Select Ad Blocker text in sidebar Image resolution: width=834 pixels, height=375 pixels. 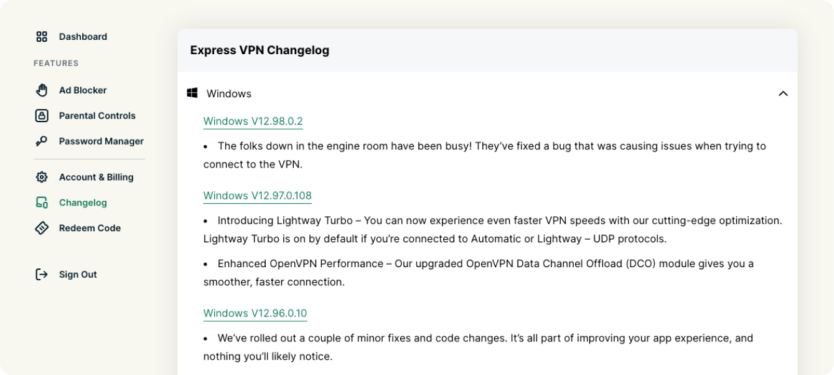click(x=83, y=90)
